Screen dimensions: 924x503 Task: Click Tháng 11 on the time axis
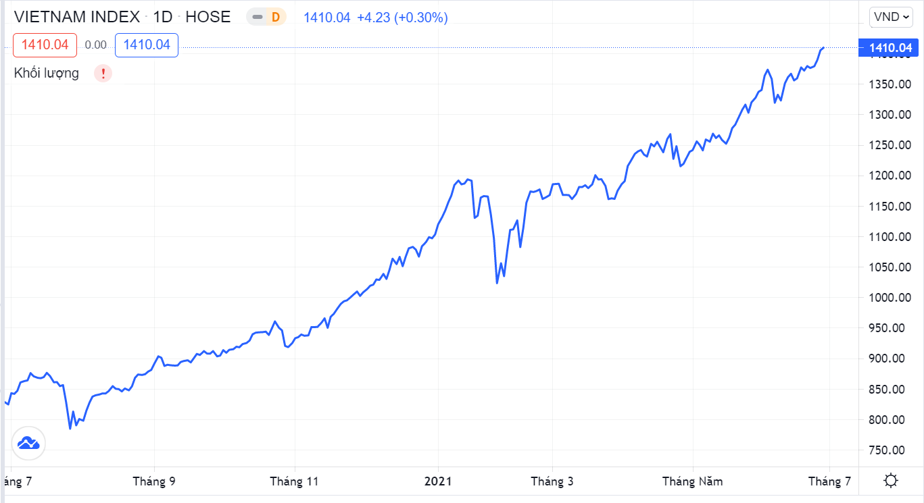pyautogui.click(x=294, y=481)
